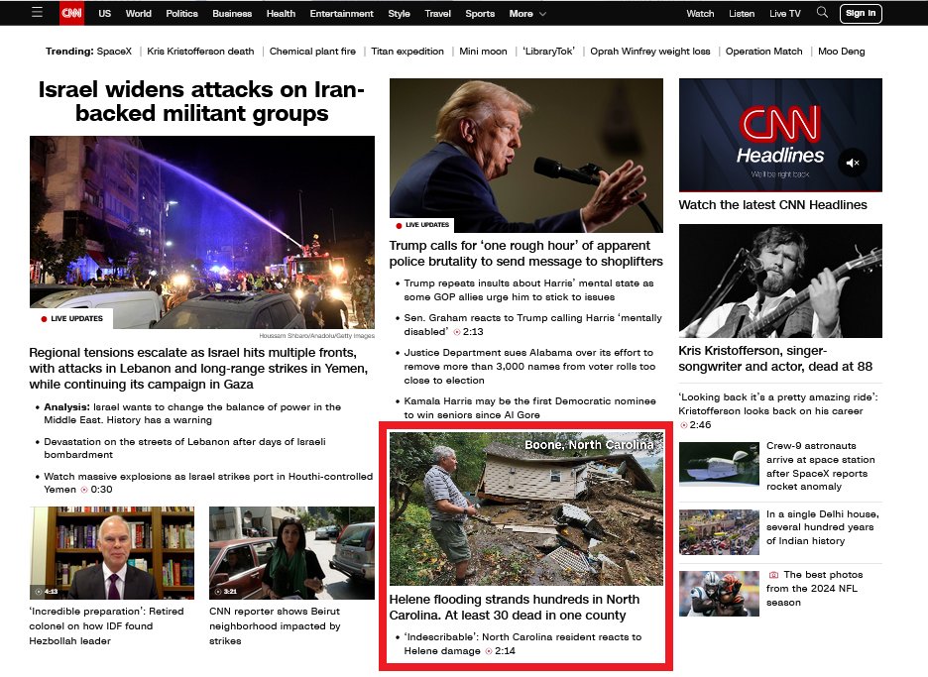
Task: Open trending Chemical plant fire
Action: [x=312, y=52]
